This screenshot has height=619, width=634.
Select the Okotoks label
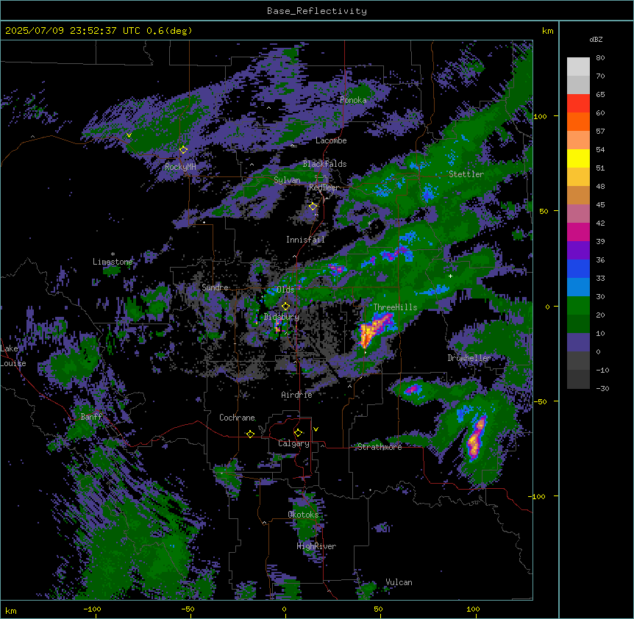[303, 515]
